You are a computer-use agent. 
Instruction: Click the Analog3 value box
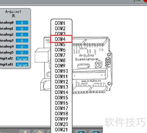[22, 41]
